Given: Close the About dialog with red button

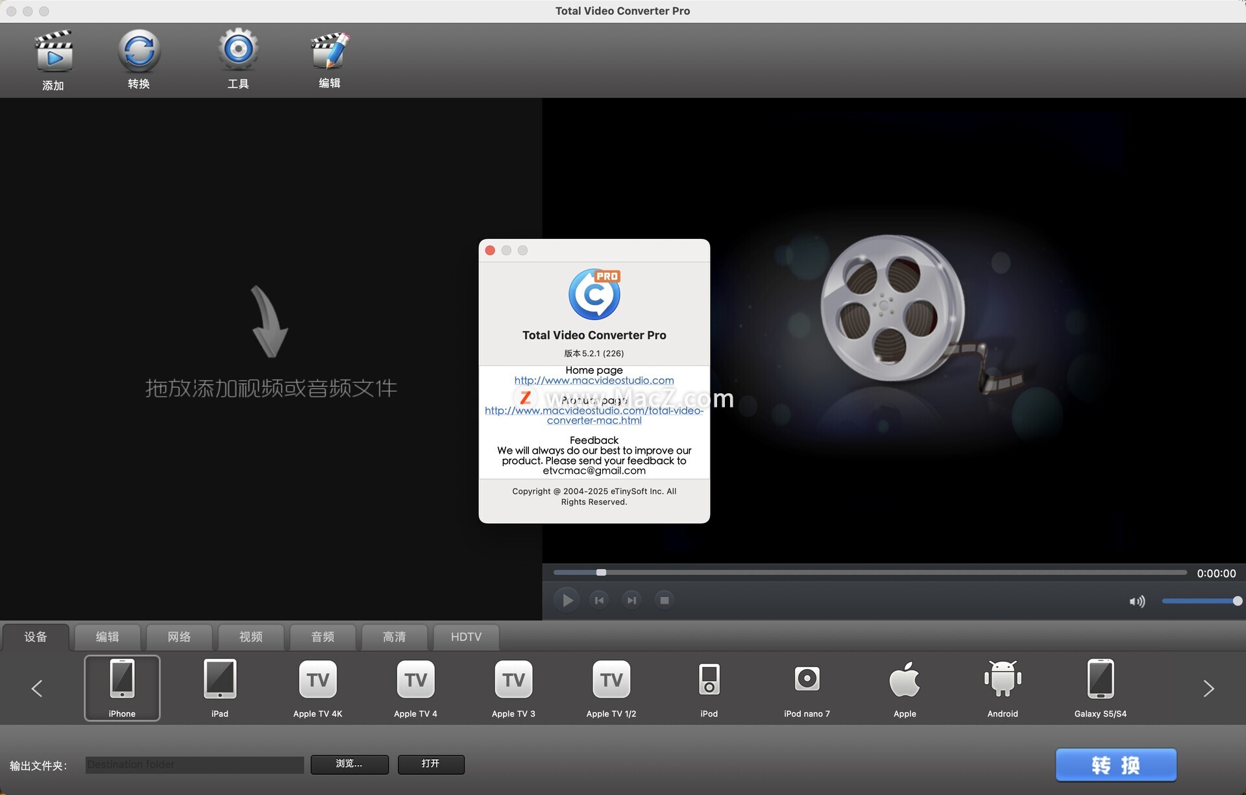Looking at the screenshot, I should click(490, 251).
